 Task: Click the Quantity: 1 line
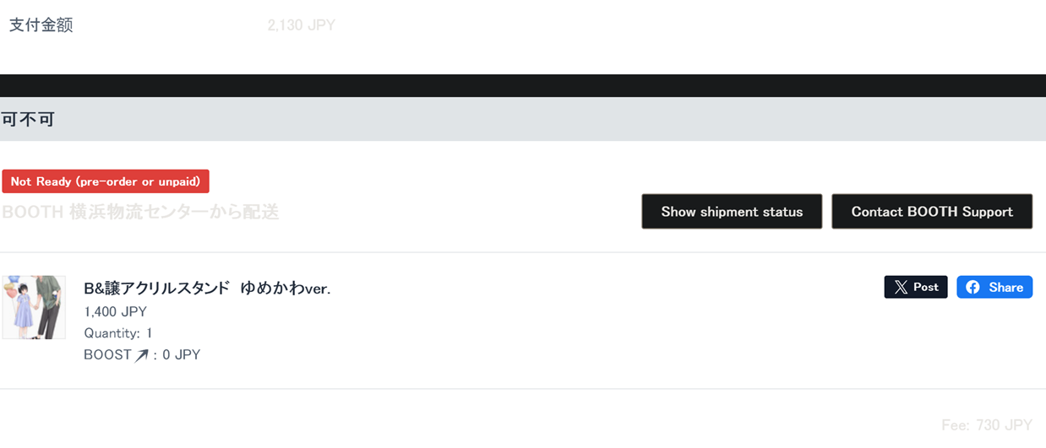[x=118, y=333]
